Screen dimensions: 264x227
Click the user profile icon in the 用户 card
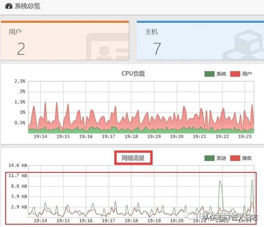[x=108, y=47]
